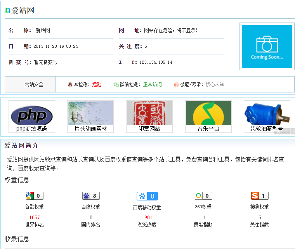
Task: Open the 音乐平台 music note image
Action: (x=208, y=113)
